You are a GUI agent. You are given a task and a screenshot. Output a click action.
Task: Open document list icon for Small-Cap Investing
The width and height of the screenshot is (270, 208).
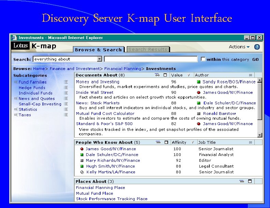tap(66, 104)
